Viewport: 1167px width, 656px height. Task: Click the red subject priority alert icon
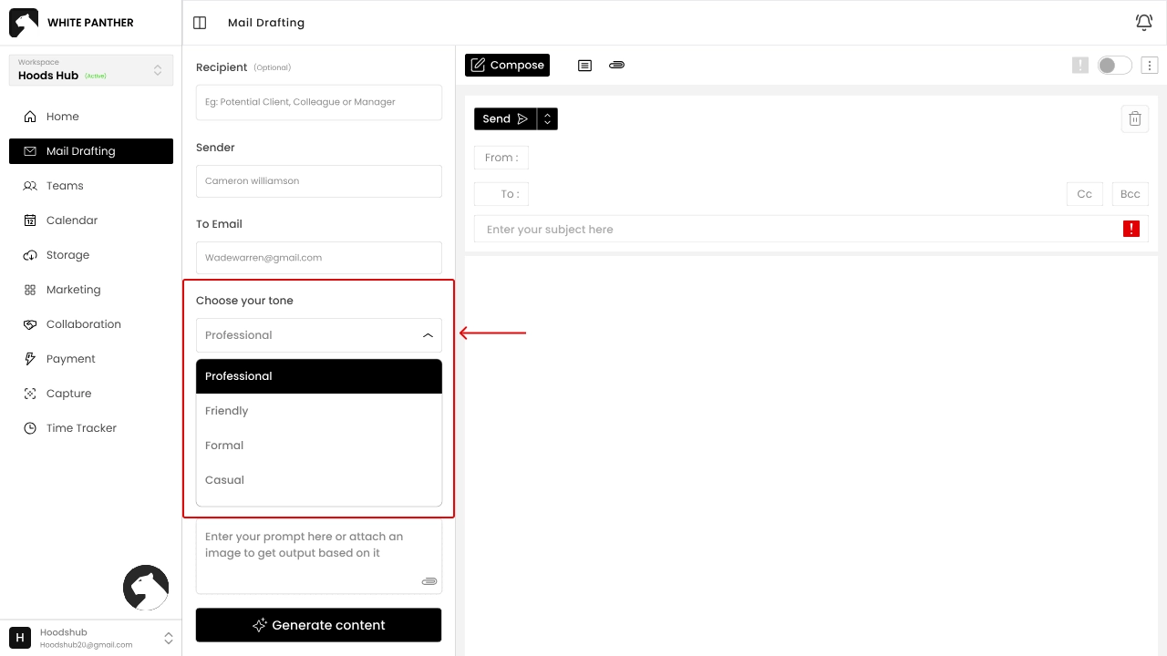[1131, 230]
